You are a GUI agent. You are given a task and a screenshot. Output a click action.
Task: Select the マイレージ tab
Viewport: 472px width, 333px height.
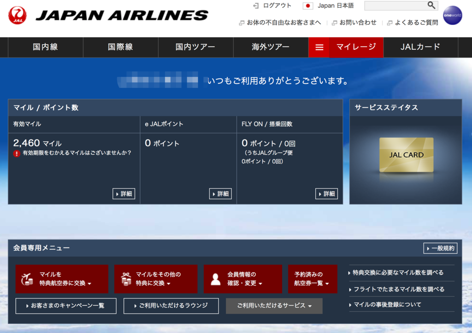(356, 47)
